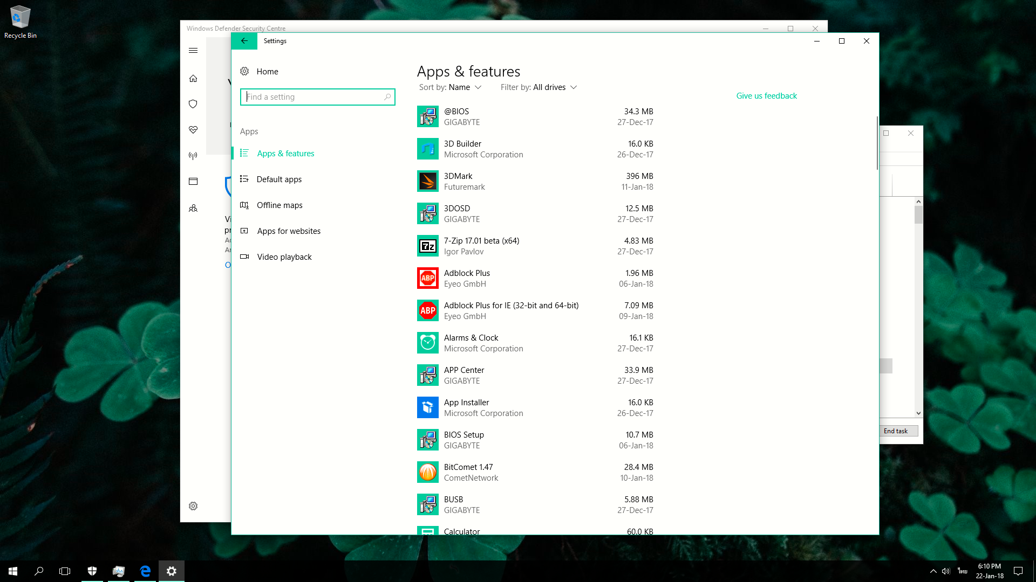Show hidden system tray icons chevron
Image resolution: width=1036 pixels, height=582 pixels.
[x=933, y=571]
